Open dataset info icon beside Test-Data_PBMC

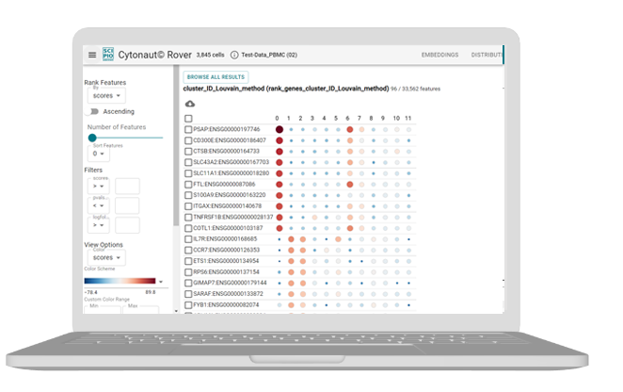point(234,55)
